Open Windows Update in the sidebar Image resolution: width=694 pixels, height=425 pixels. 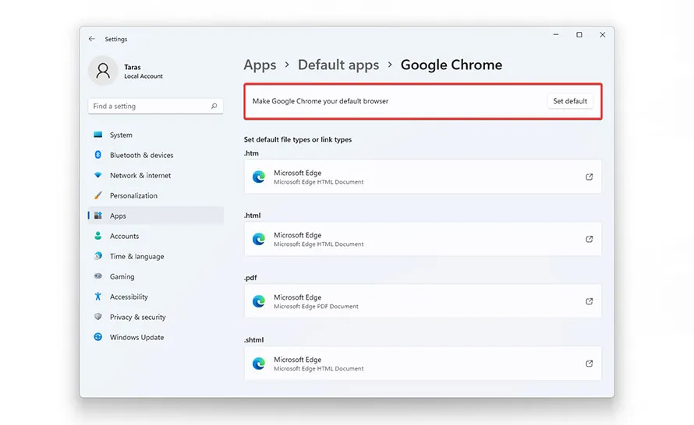[136, 337]
